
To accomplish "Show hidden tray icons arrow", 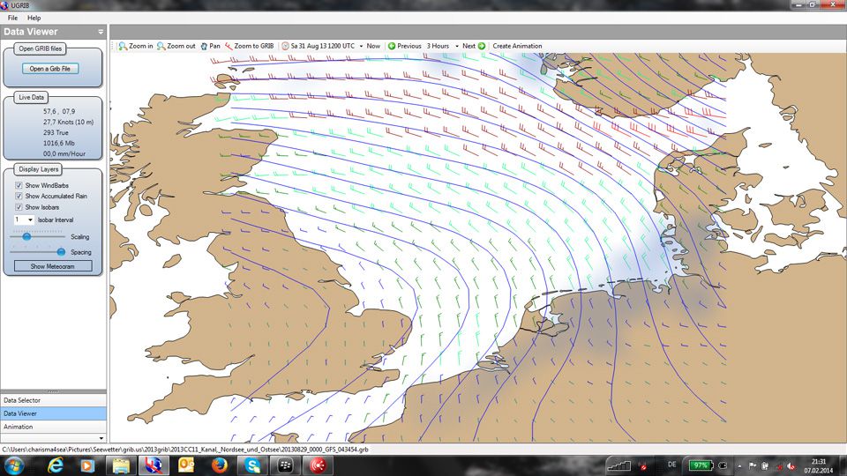I will [739, 465].
